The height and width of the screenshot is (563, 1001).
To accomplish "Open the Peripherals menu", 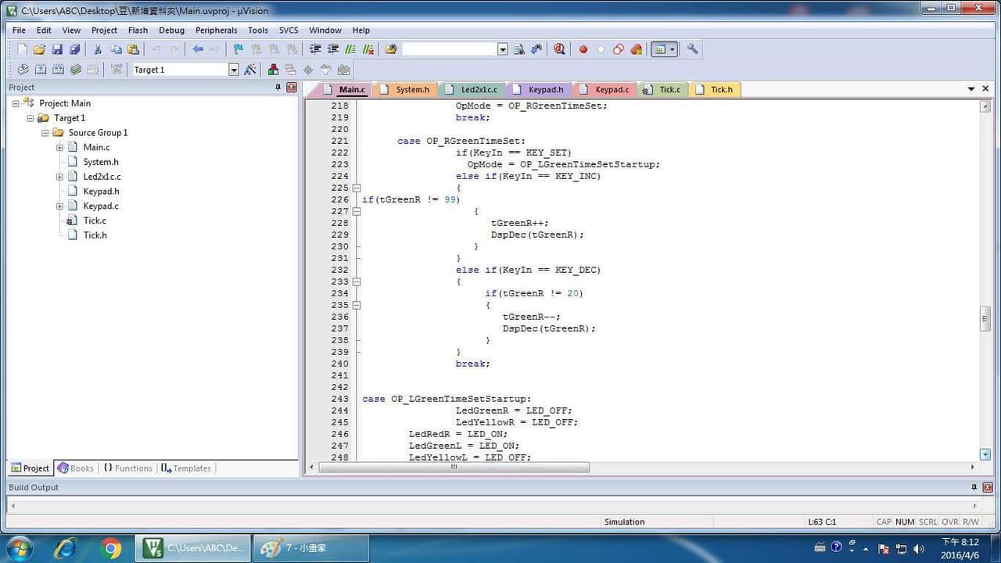I will (x=216, y=30).
